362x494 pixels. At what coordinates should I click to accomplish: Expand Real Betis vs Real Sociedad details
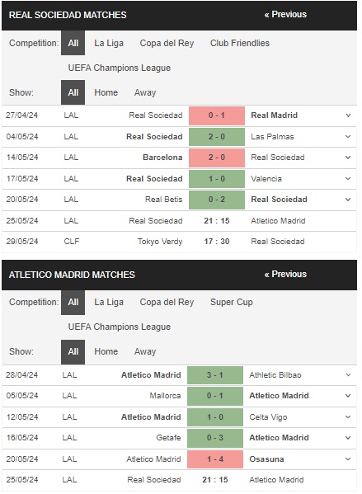point(348,200)
